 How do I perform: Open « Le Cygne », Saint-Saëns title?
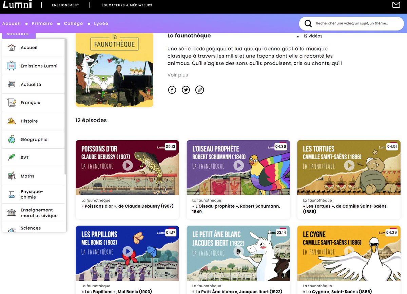click(337, 292)
